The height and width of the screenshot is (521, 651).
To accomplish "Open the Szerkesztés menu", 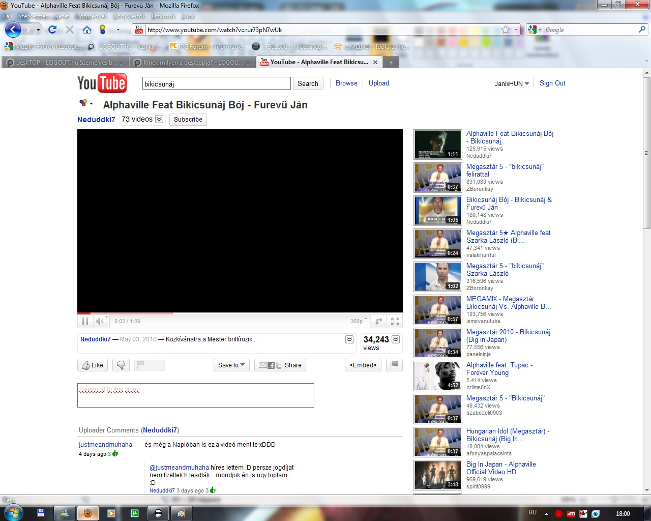I will click(x=33, y=16).
